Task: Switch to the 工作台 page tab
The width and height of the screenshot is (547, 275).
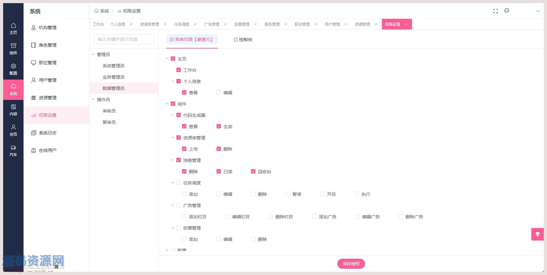Action: point(98,24)
